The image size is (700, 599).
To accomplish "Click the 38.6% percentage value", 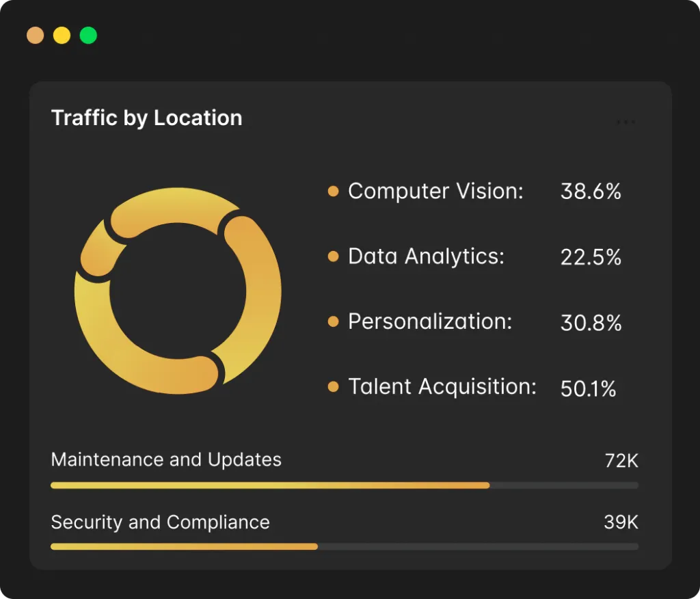I will coord(591,191).
